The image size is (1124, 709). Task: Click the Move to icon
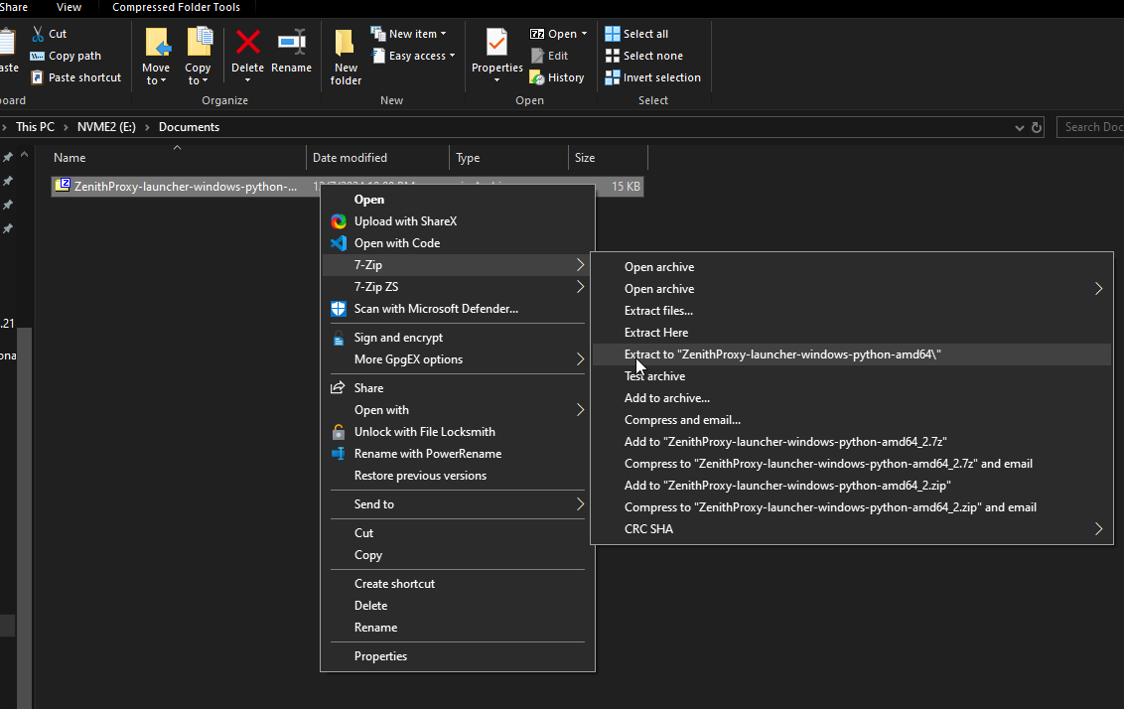pos(156,43)
